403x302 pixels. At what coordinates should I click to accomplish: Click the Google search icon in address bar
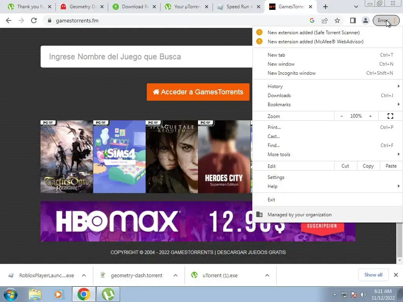coord(312,20)
